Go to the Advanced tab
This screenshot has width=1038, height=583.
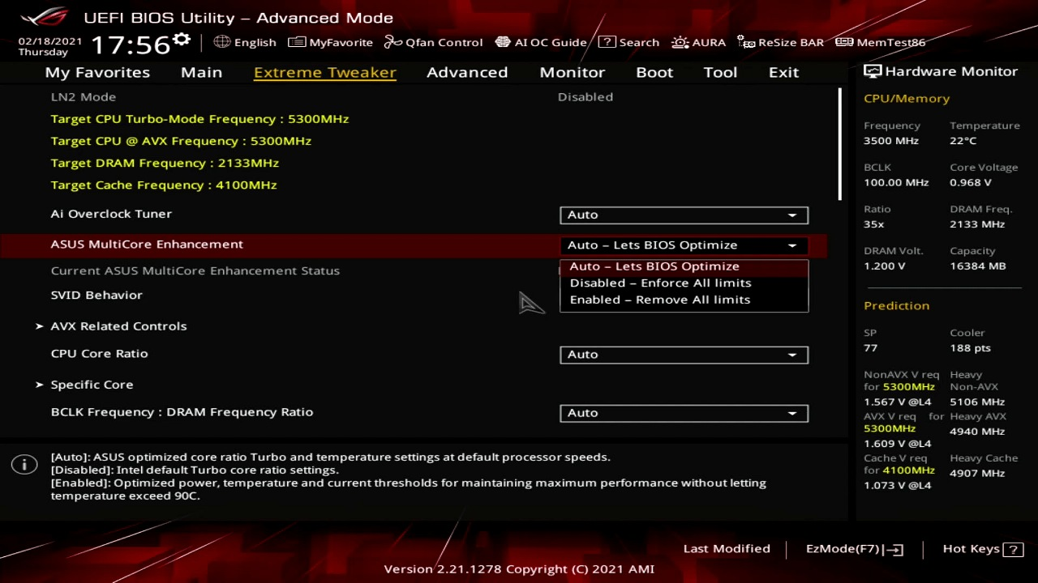pyautogui.click(x=467, y=72)
